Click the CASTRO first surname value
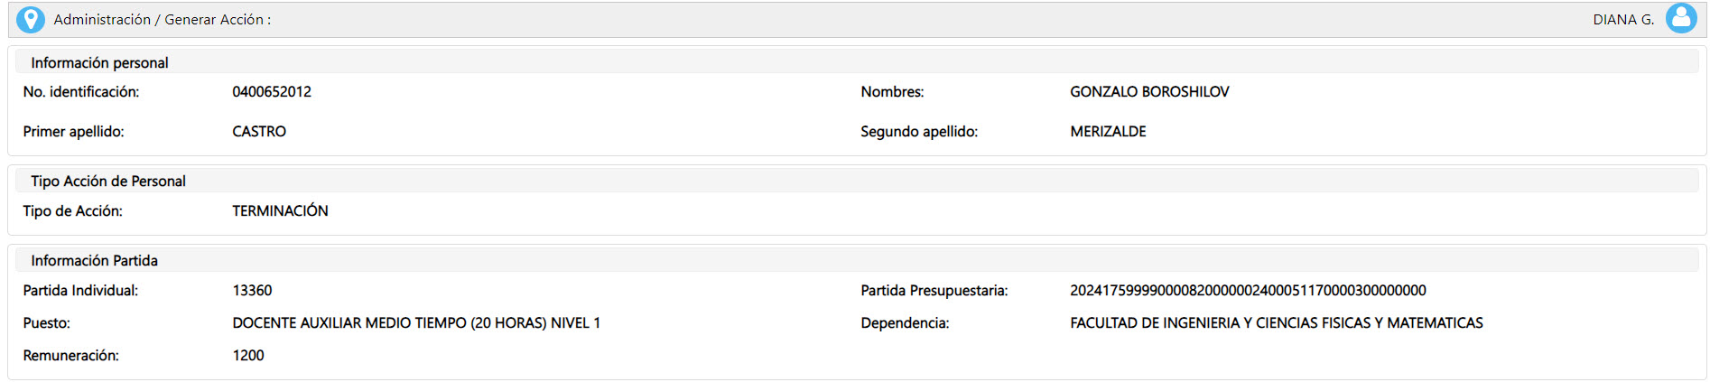 point(259,131)
